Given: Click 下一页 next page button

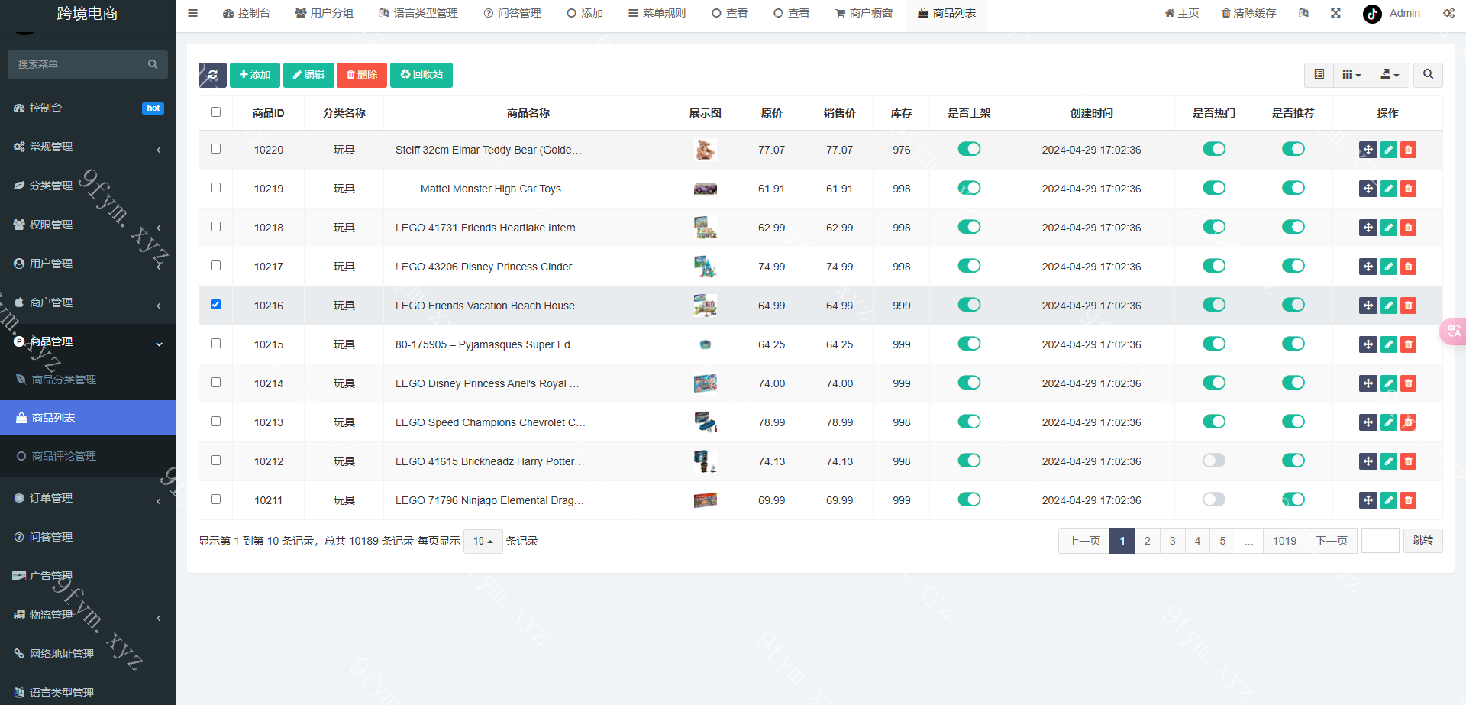Looking at the screenshot, I should [1332, 541].
